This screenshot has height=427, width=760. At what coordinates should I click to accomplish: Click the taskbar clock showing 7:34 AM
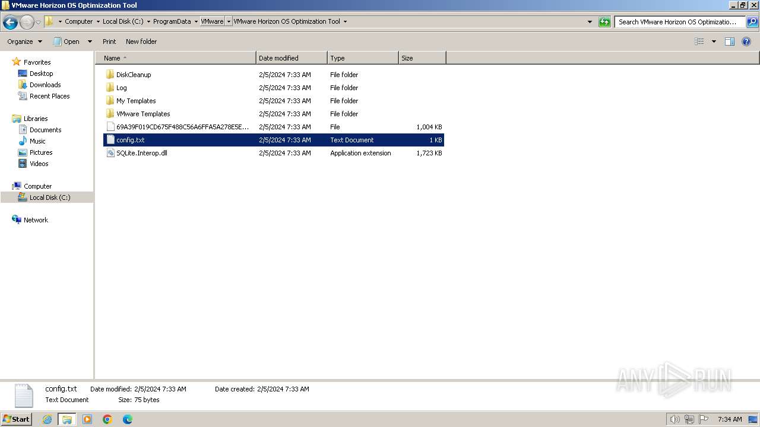[x=730, y=419]
